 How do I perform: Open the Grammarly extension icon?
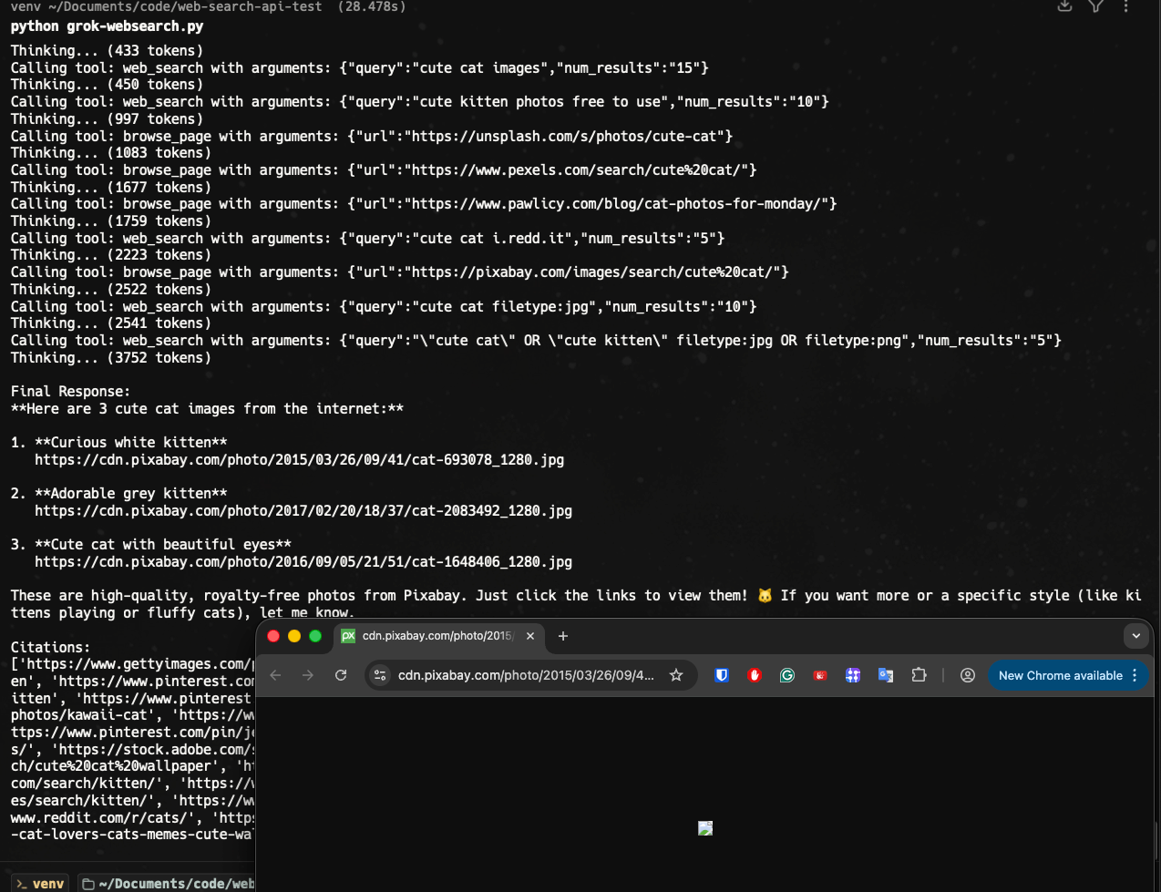coord(787,675)
